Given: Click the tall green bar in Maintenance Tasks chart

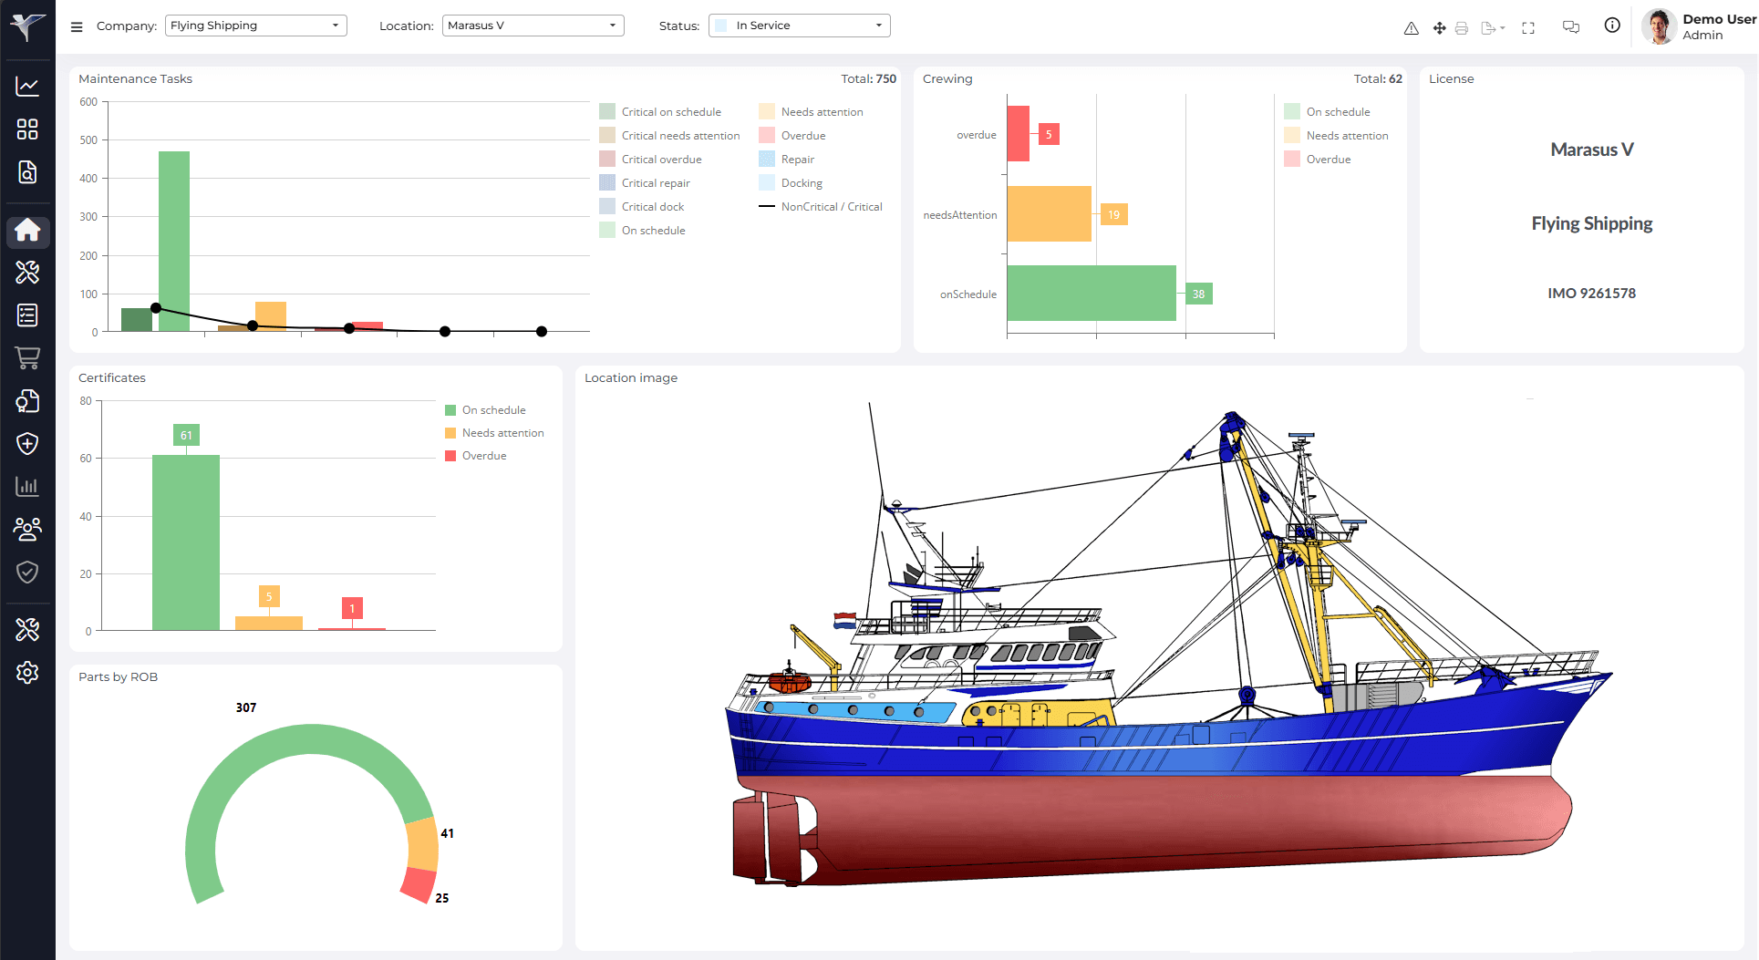Looking at the screenshot, I should click(174, 241).
